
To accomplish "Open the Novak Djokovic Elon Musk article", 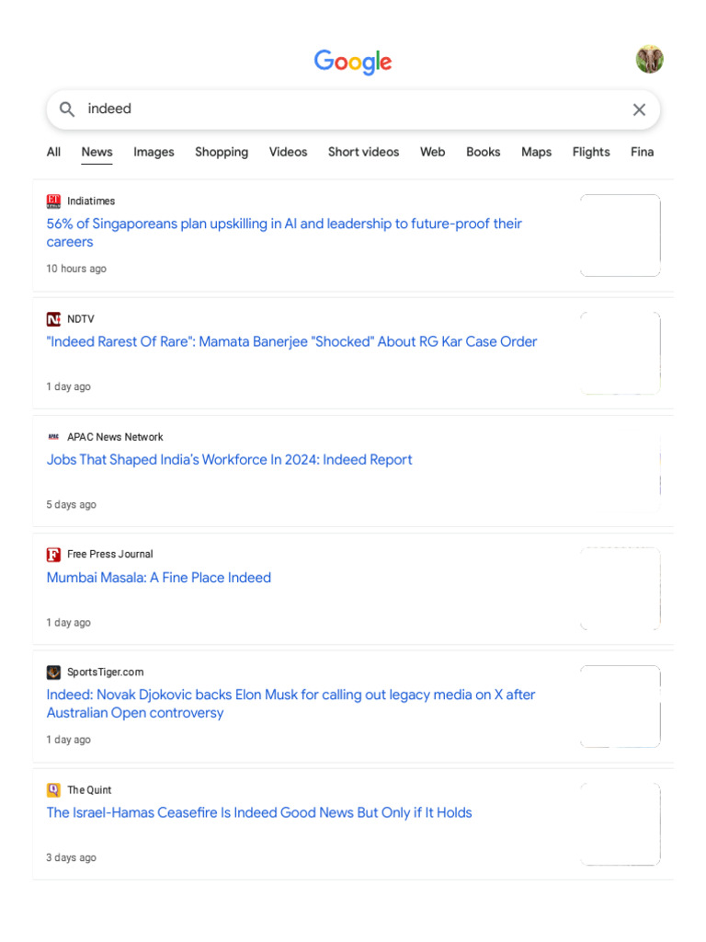I will (290, 704).
